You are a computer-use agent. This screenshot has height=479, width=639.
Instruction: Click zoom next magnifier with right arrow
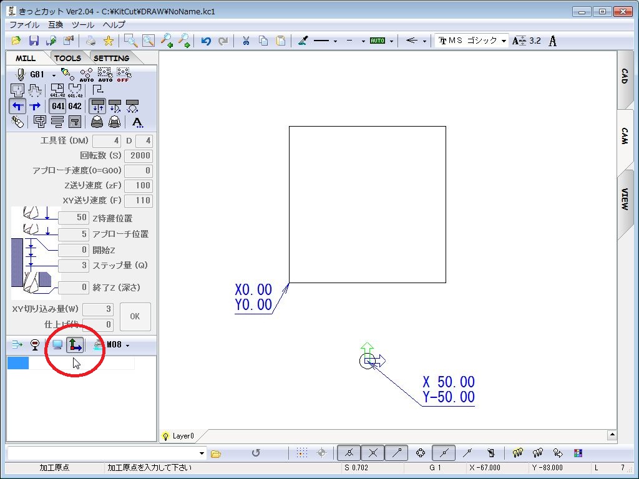[184, 41]
